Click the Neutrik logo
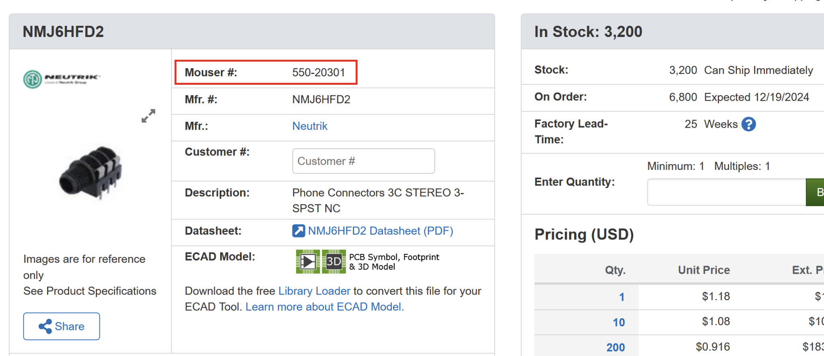This screenshot has width=824, height=356. [x=62, y=79]
